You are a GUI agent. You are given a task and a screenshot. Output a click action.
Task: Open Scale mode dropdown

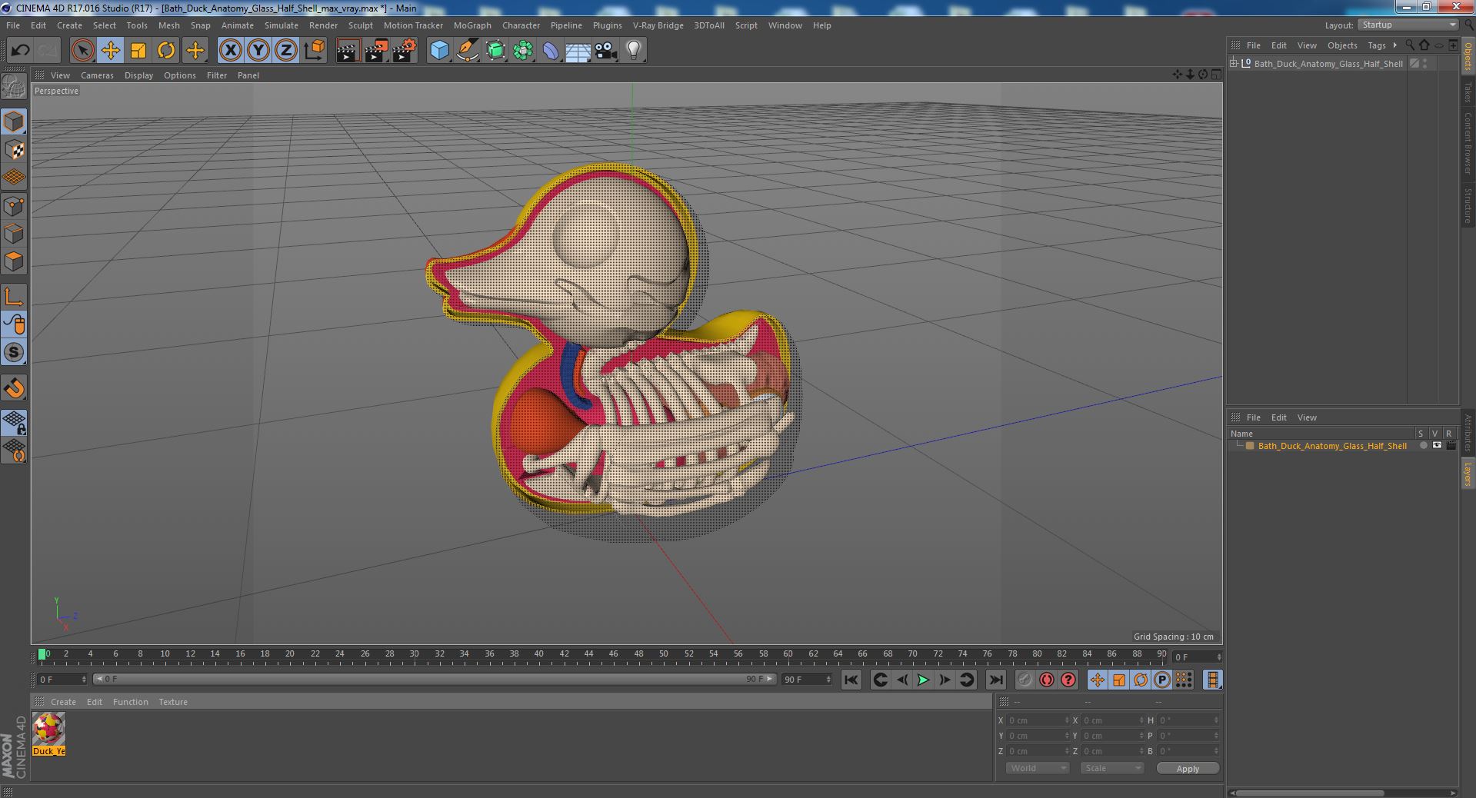click(x=1111, y=768)
